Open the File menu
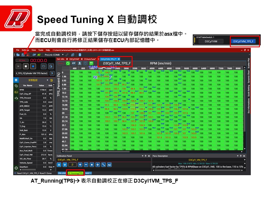This screenshot has height=198, width=264. [18, 50]
